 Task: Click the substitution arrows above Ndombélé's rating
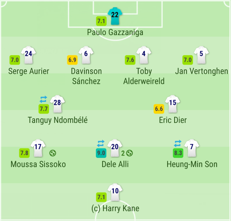click(44, 99)
